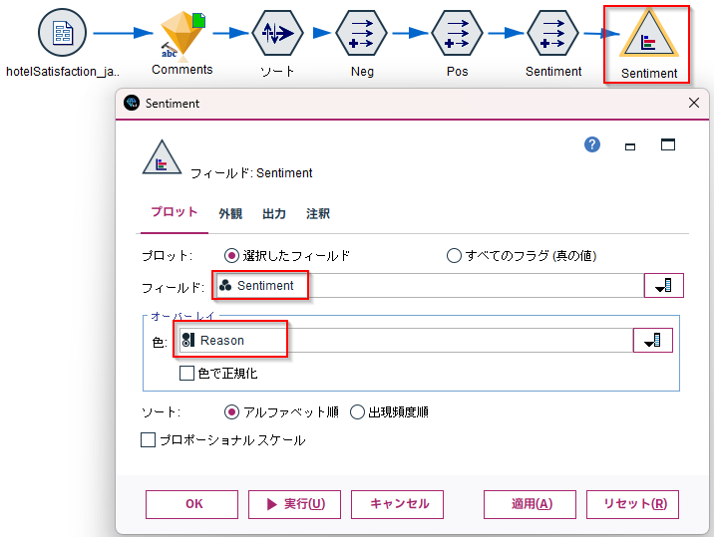Click the Sentiment field input box
Viewport: 714px width, 537px height.
click(x=430, y=285)
